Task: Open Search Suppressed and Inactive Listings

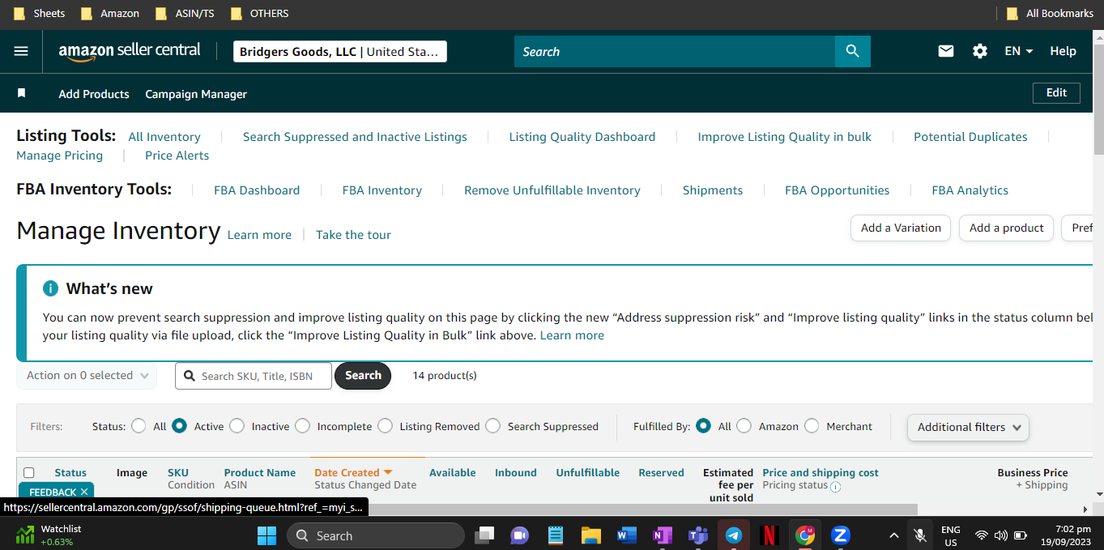Action: coord(355,137)
